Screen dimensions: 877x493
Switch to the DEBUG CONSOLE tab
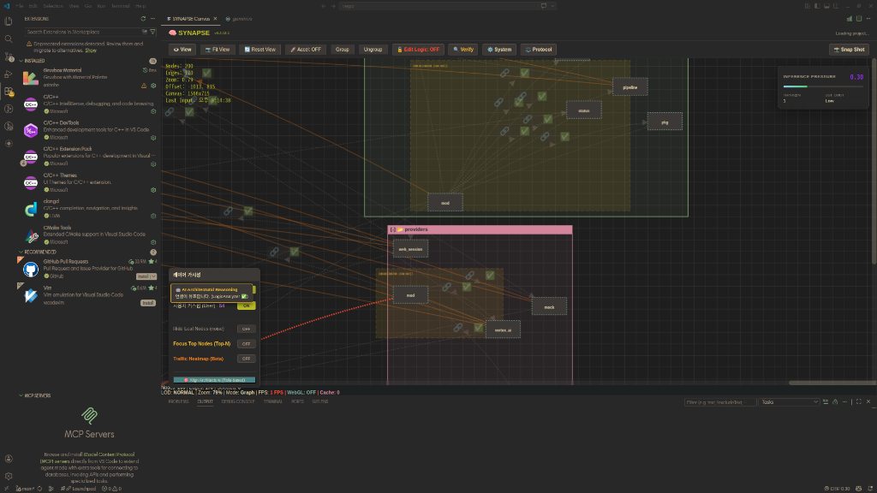pyautogui.click(x=238, y=402)
